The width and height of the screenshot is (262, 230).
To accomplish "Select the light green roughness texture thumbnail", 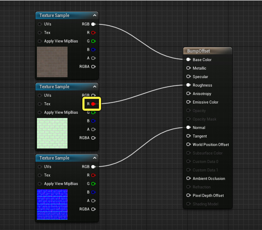I will click(x=52, y=133).
